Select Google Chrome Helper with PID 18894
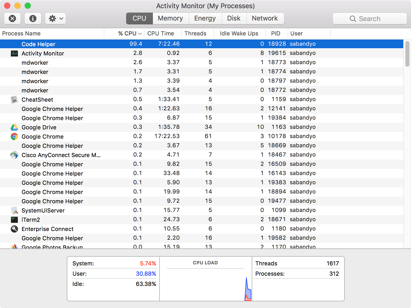411x308 pixels. 202,192
